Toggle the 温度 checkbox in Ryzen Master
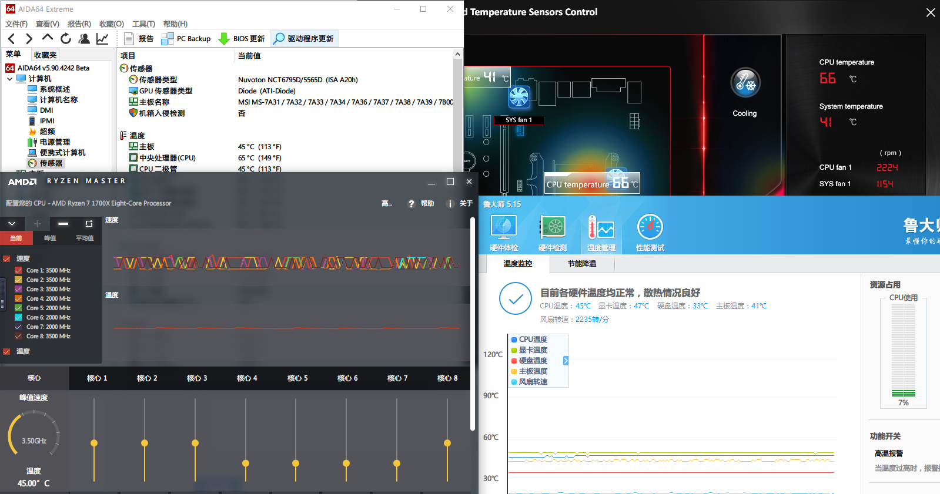Screen dimensions: 940x494 7,351
